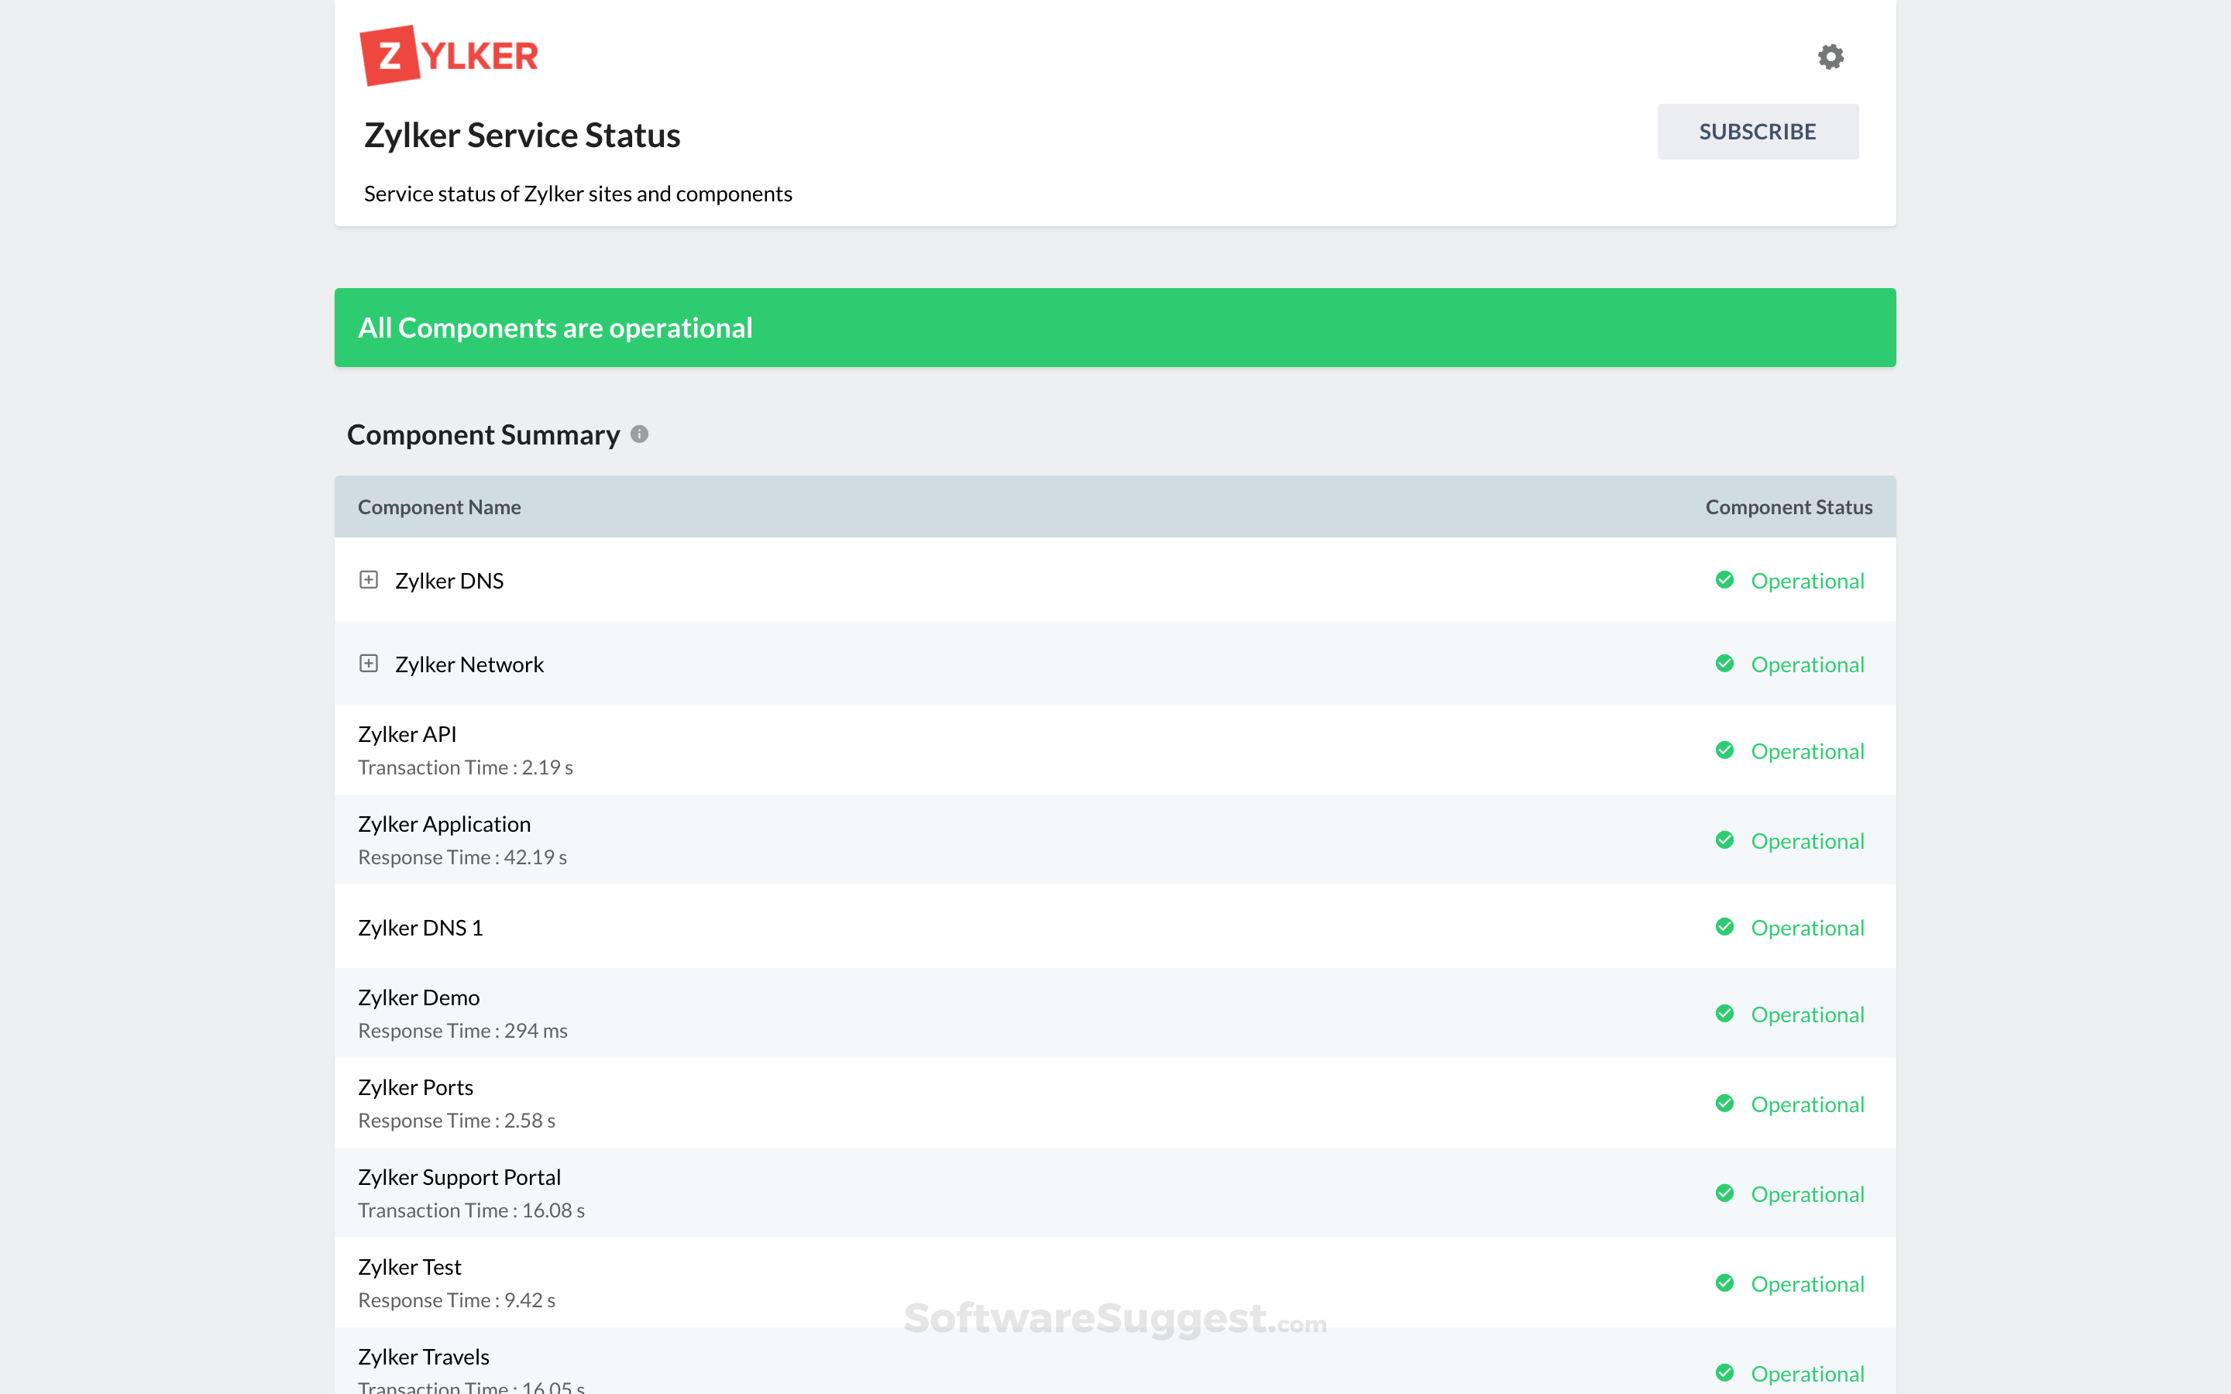Click the Operational checkmark for Zylker API
2231x1394 pixels.
pyautogui.click(x=1726, y=750)
